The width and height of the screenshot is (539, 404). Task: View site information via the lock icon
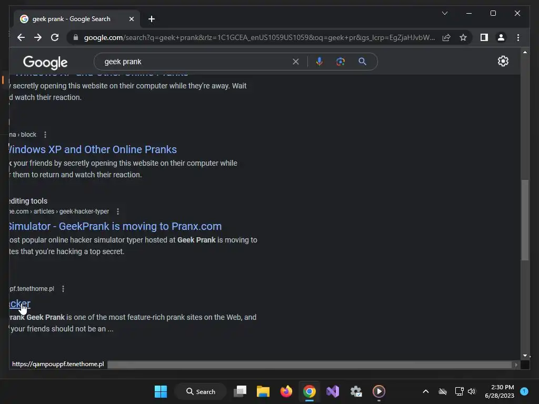click(76, 37)
